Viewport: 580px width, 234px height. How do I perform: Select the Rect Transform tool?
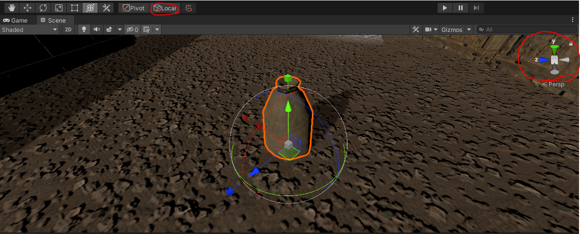coord(74,8)
